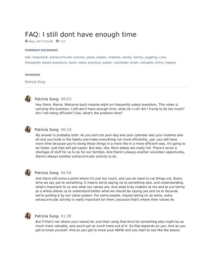Viewport: 212px width, 274px height.
Task: Select the 01:39 timestamp
Action: [x=66, y=216]
